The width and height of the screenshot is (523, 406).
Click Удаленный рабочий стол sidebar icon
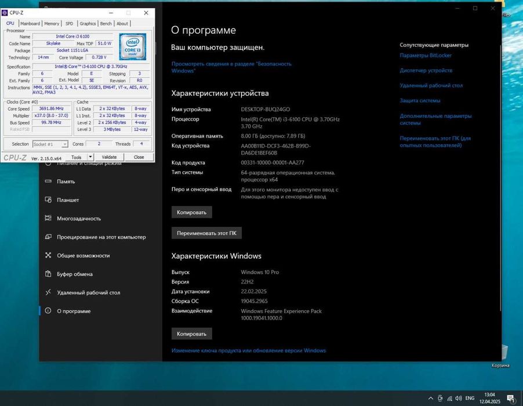coord(48,292)
